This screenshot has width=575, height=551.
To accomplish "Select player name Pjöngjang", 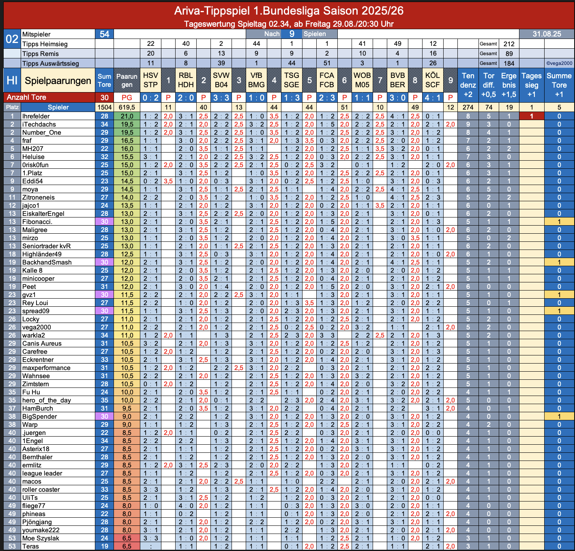I will [37, 522].
